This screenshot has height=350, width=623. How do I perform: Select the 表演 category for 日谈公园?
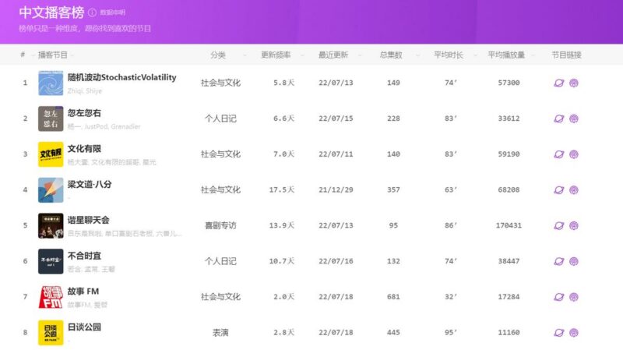point(220,333)
